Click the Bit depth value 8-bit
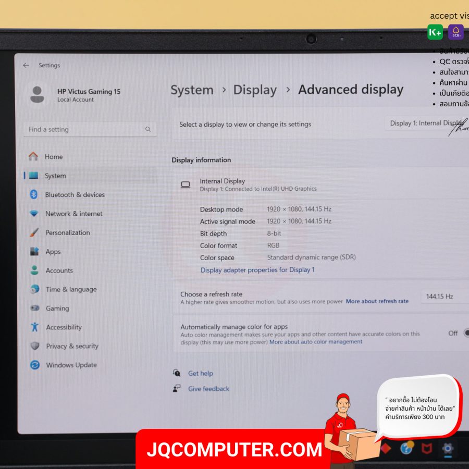The image size is (469, 469). coord(274,233)
